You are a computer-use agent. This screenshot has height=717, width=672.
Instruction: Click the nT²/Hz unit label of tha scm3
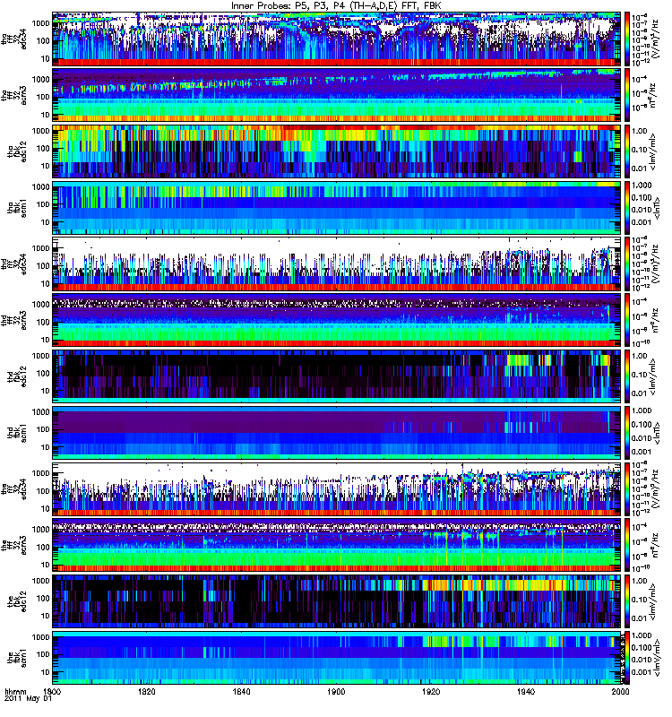(654, 95)
